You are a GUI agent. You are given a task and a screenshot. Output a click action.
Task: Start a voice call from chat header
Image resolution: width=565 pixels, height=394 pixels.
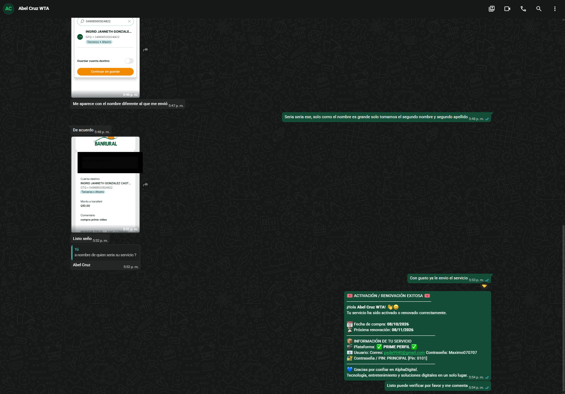523,9
